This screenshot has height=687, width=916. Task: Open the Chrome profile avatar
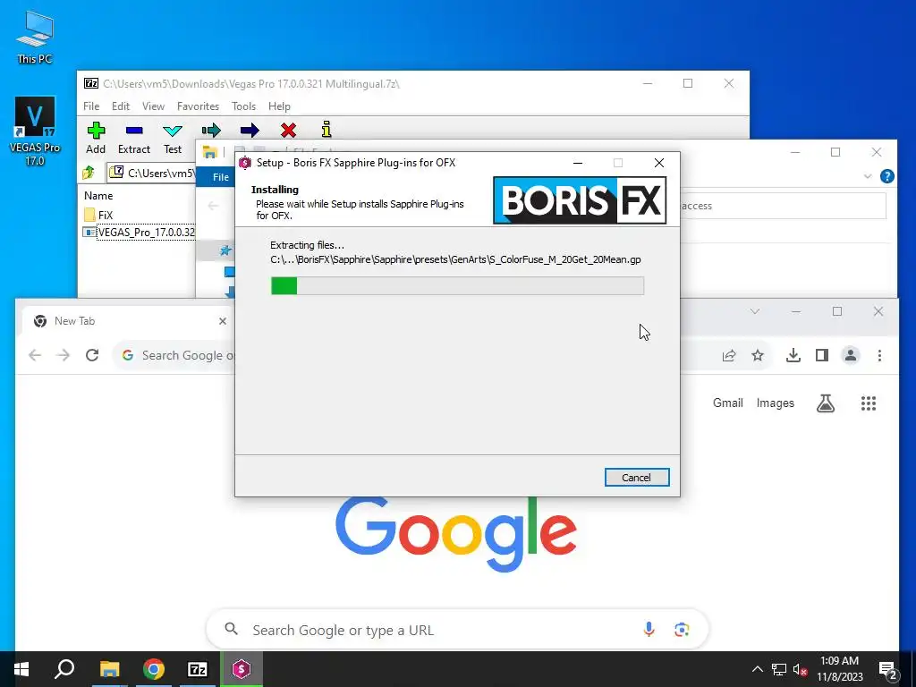click(x=851, y=355)
